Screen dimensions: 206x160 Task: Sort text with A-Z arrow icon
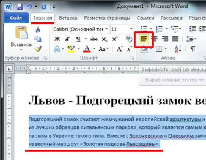coord(178,49)
